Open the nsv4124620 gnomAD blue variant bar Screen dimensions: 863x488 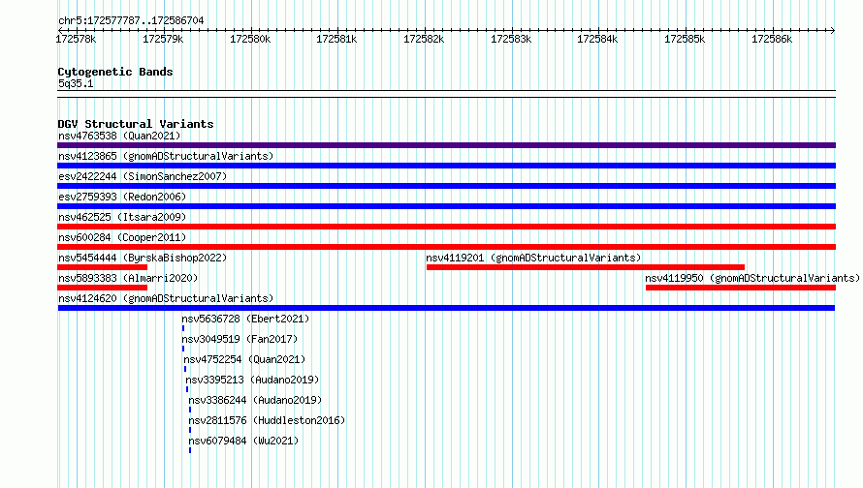[446, 308]
